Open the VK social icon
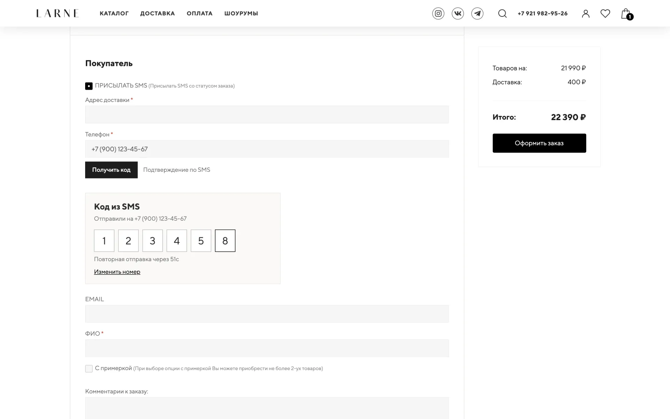The height and width of the screenshot is (419, 670). [x=458, y=14]
